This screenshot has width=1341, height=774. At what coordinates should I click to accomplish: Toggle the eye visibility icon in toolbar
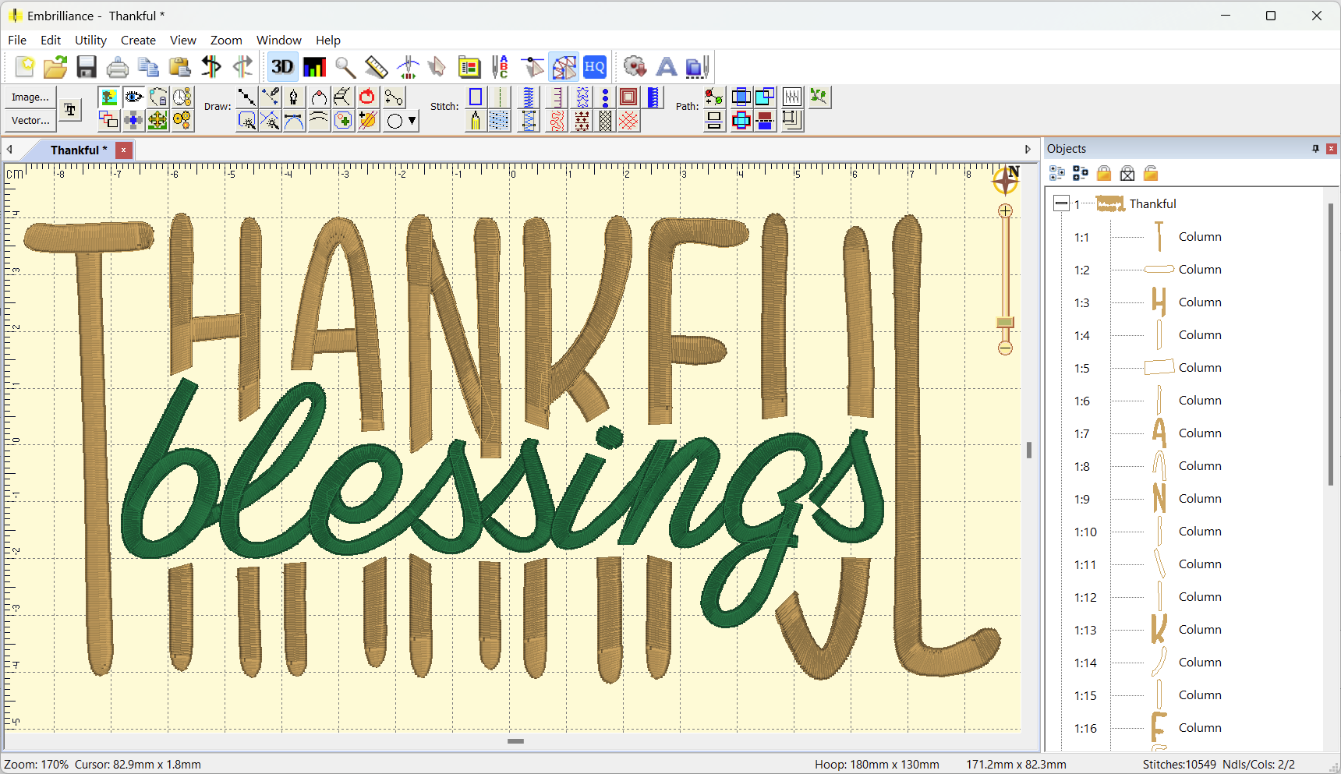click(x=133, y=97)
